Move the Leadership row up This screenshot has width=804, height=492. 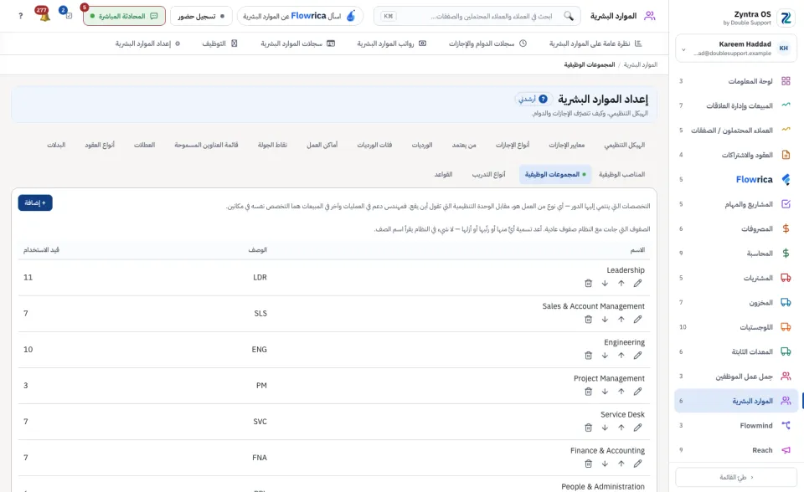[621, 284]
